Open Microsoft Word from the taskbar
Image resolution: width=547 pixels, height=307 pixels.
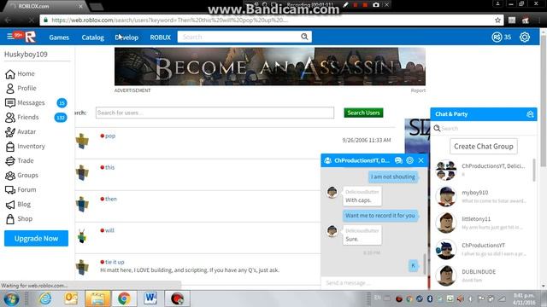click(150, 298)
